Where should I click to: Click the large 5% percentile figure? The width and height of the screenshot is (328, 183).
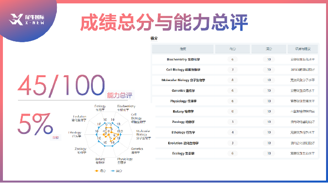coord(35,124)
